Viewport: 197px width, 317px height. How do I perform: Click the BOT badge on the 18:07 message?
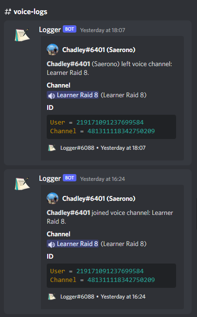pos(70,29)
